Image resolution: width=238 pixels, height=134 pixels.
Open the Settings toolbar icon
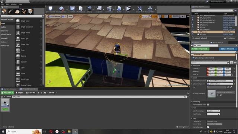click(89, 9)
